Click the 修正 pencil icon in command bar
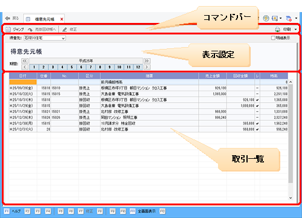 65,30
